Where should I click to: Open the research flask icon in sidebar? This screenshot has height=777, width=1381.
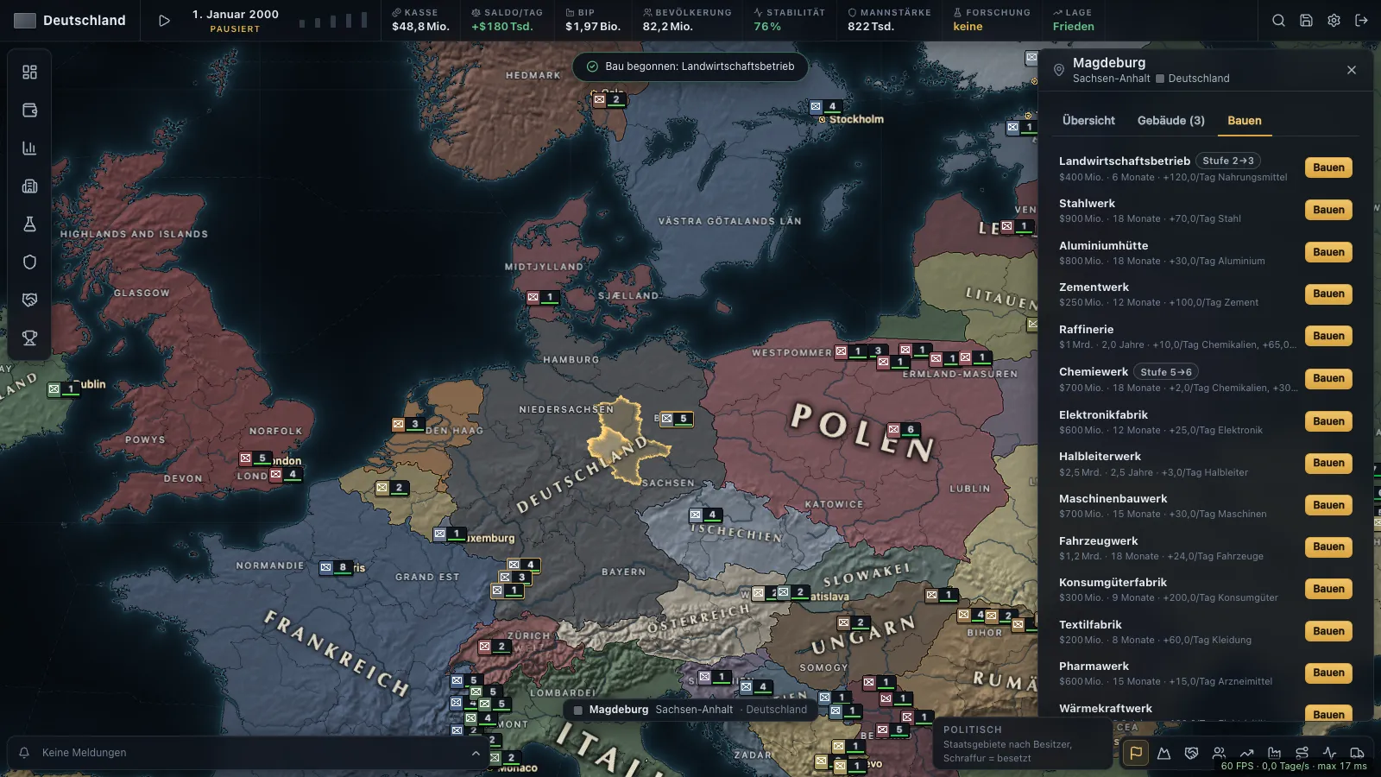tap(29, 224)
